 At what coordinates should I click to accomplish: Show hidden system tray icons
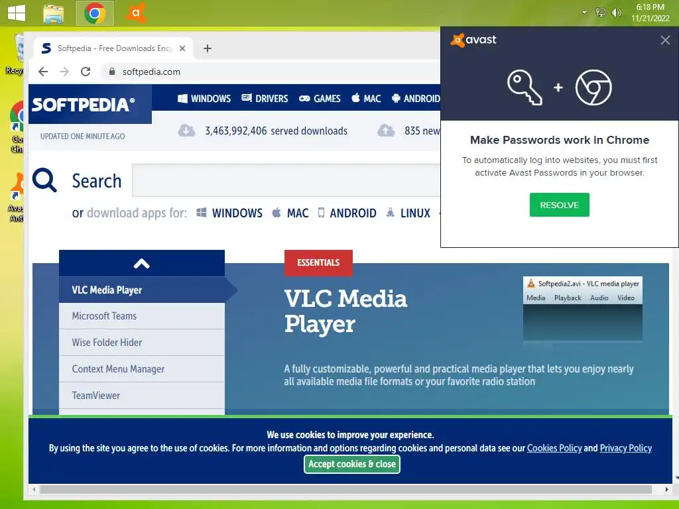584,13
